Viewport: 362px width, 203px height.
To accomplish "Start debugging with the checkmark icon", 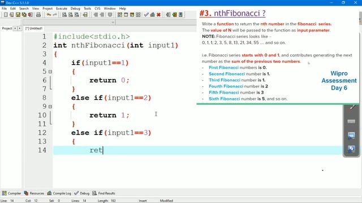I will [x=146, y=15].
